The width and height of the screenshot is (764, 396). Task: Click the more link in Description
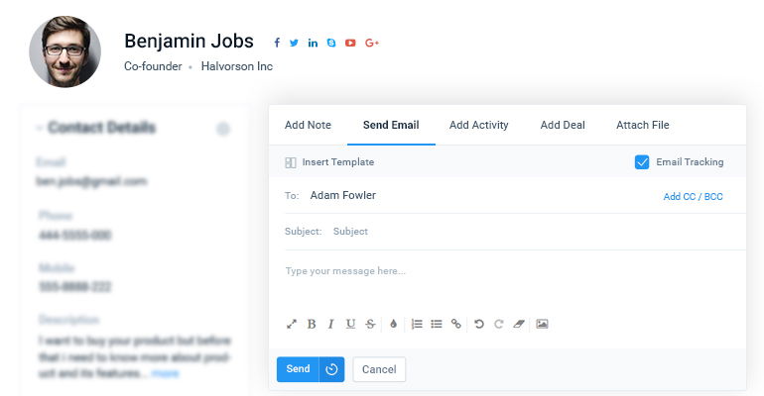(x=165, y=373)
